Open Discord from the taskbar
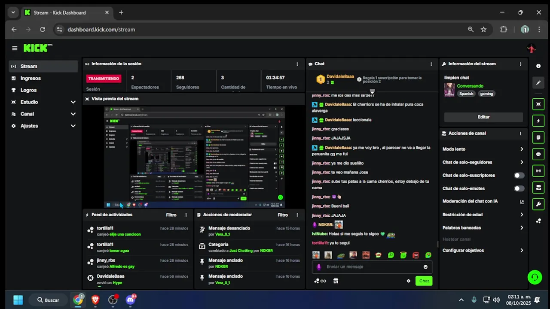Screen dimensions: 550x309 [130, 300]
